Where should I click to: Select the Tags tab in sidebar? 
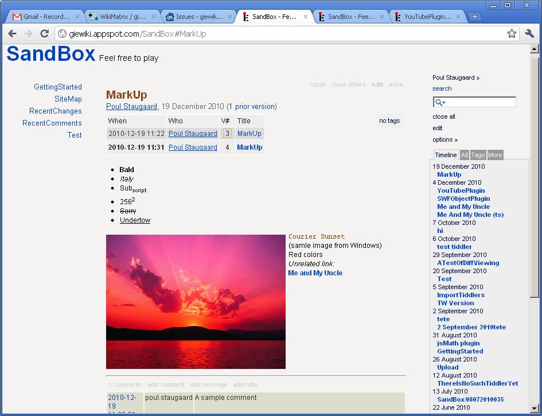478,155
